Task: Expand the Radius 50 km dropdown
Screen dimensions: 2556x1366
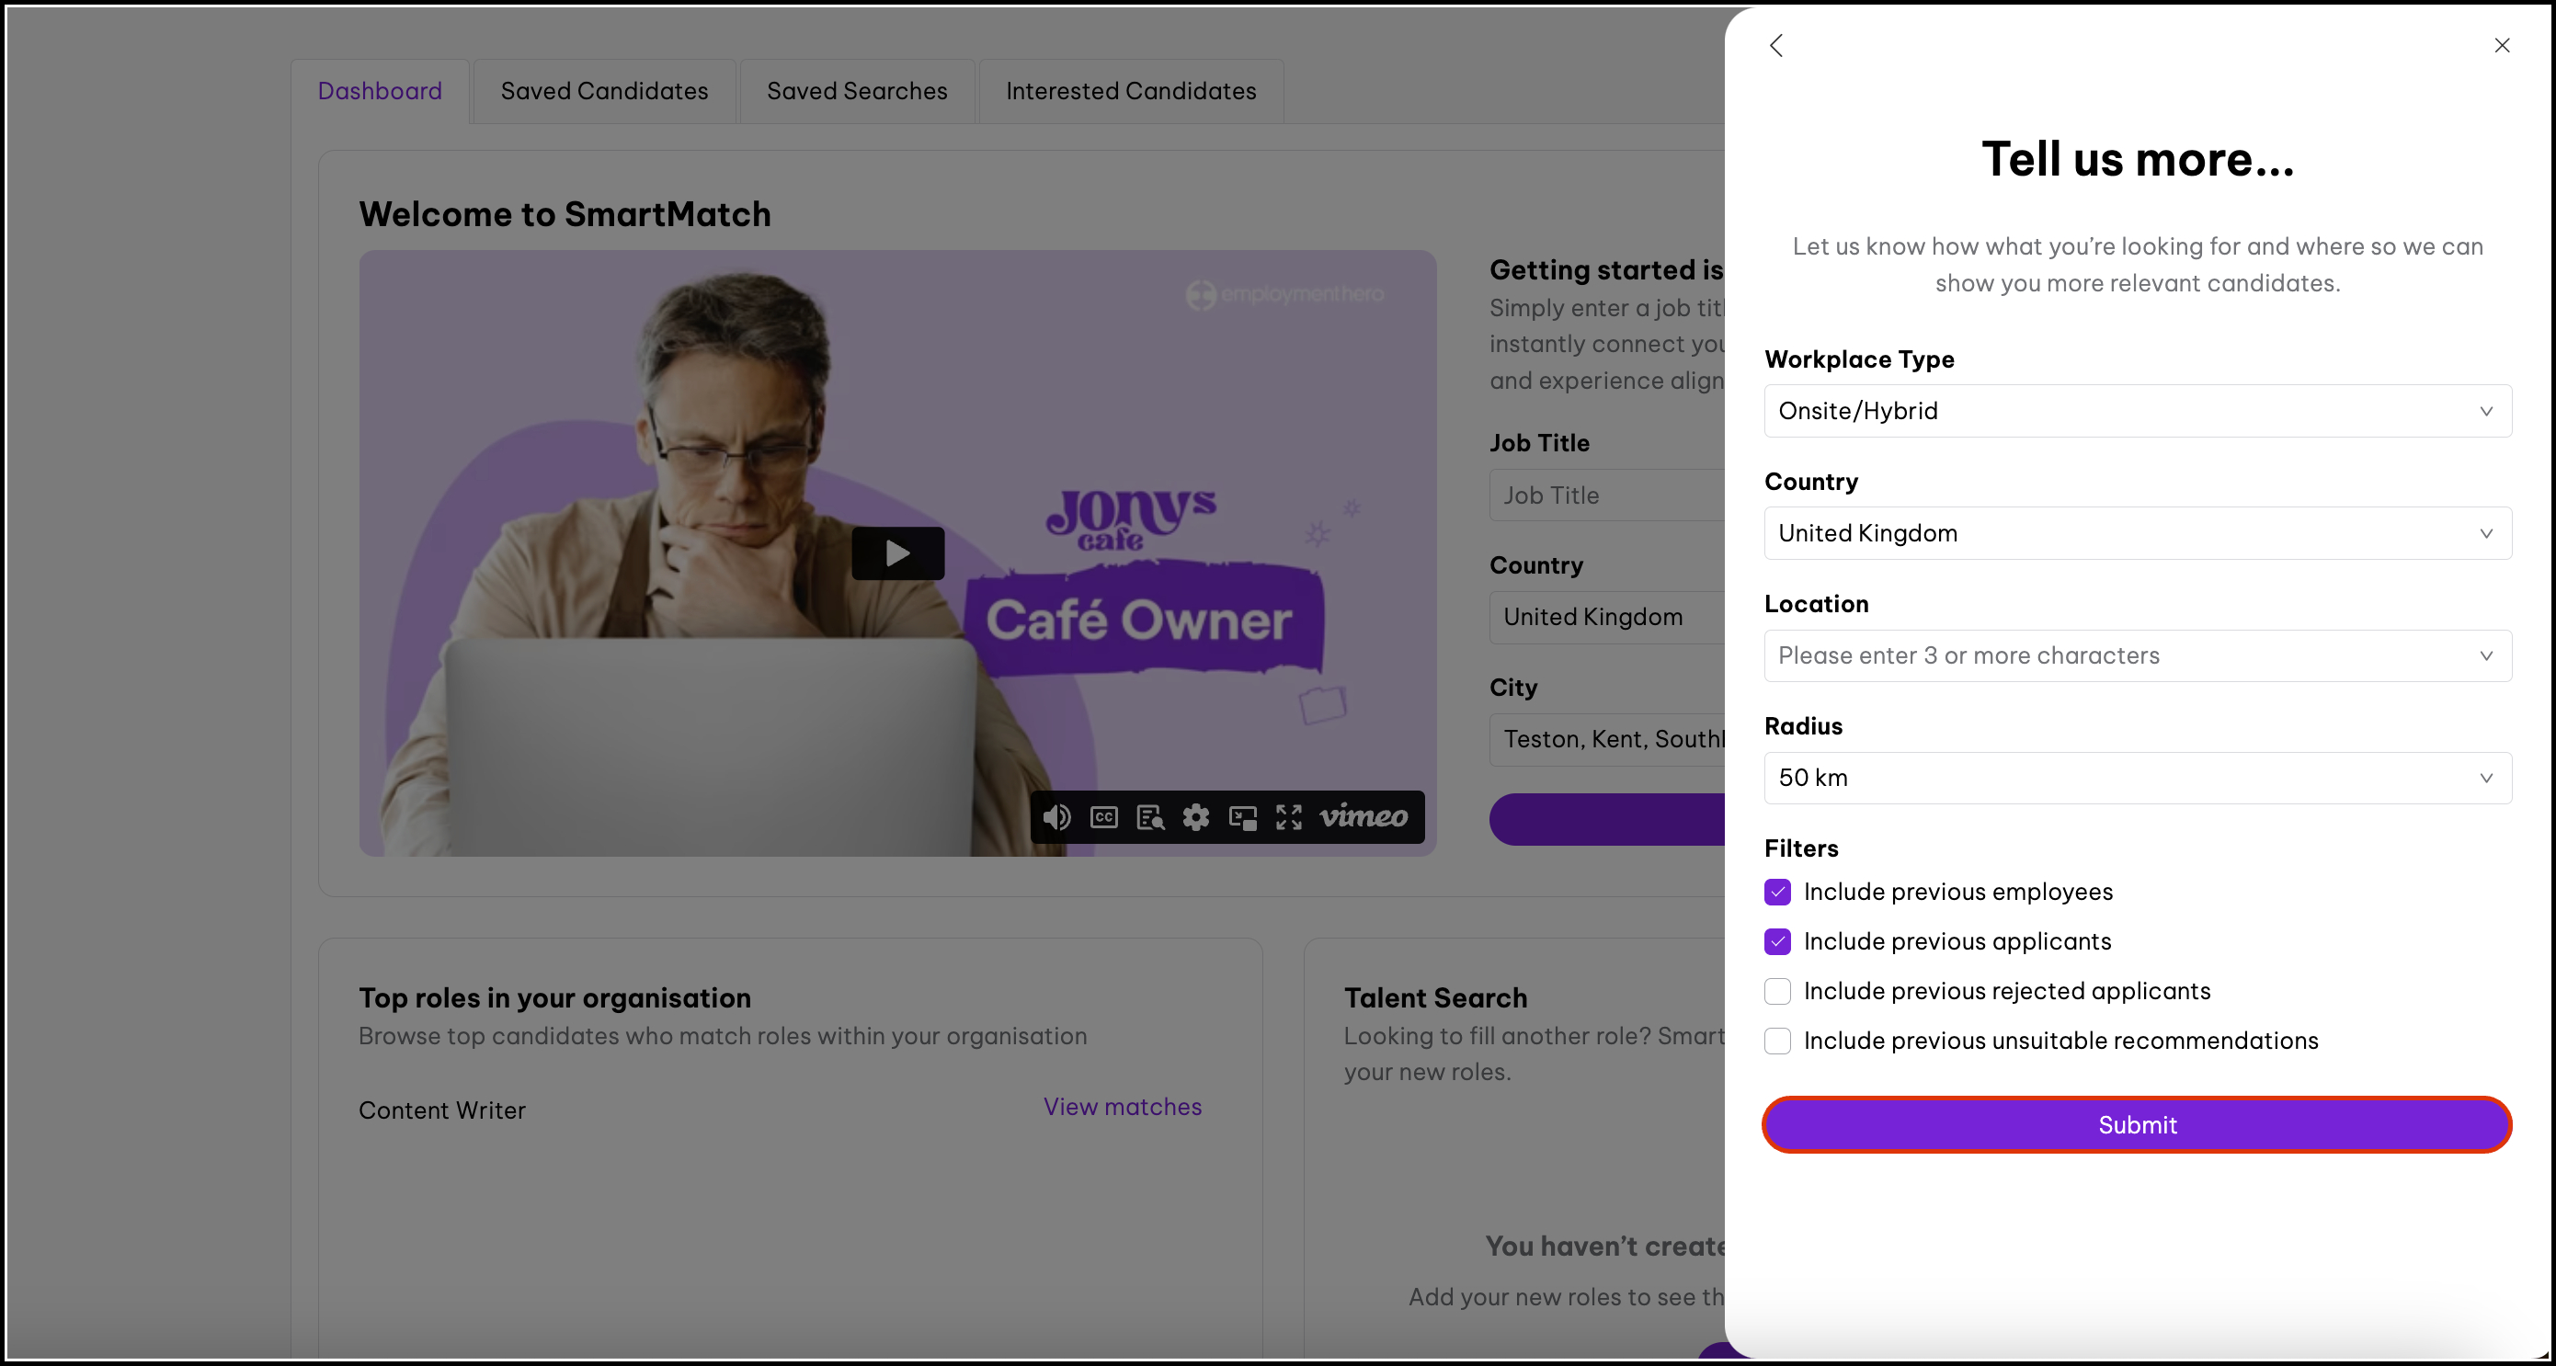Action: 2137,778
